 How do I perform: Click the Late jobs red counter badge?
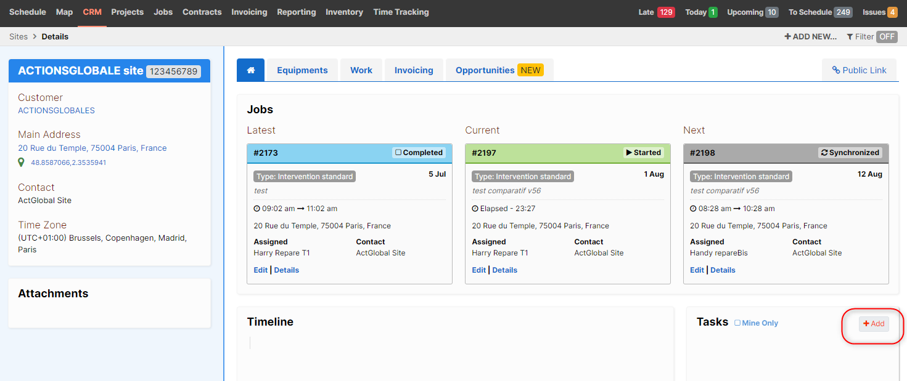tap(666, 12)
